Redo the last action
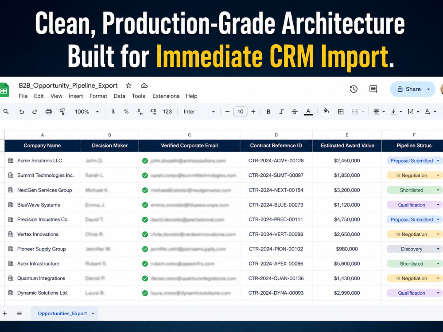The width and height of the screenshot is (443, 332). tap(35, 112)
